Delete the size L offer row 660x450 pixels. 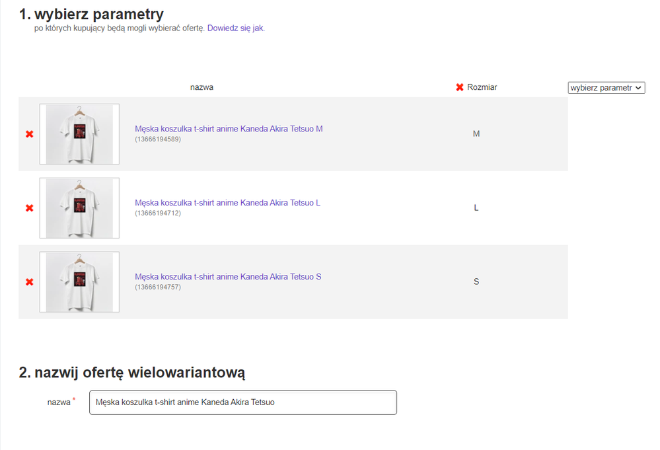coord(29,208)
